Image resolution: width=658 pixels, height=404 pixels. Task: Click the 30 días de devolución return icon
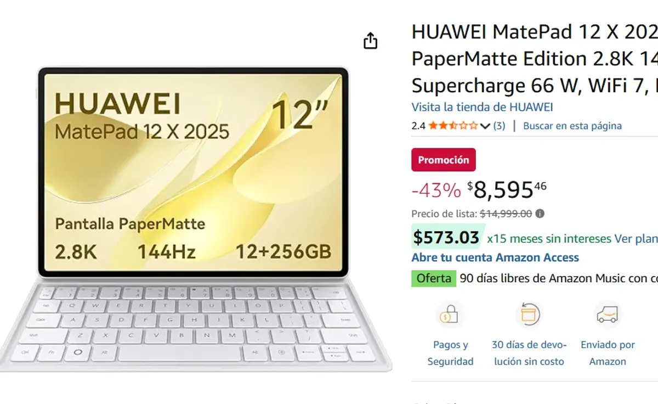[529, 315]
